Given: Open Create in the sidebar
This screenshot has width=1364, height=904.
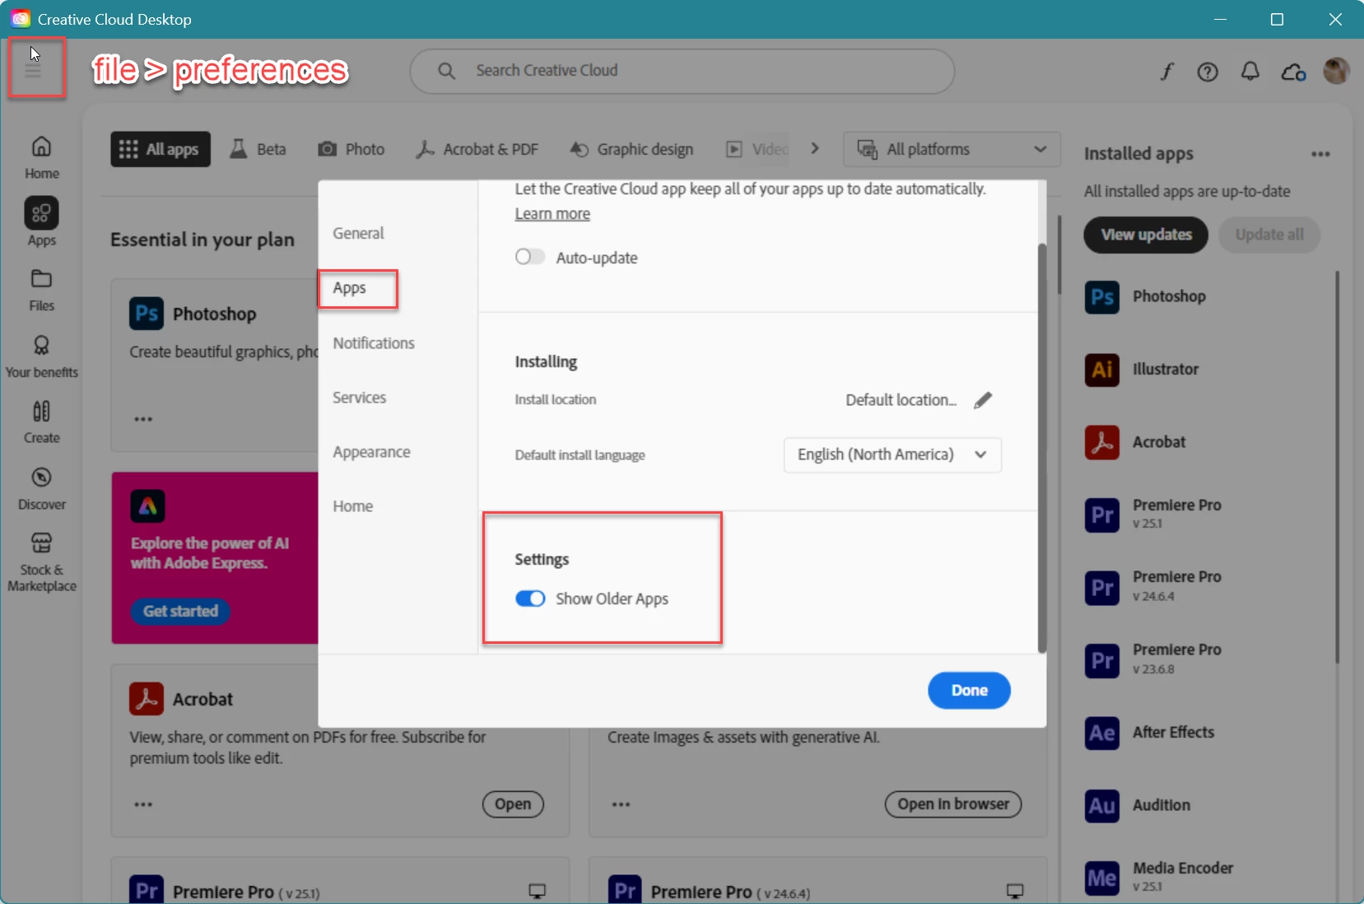Looking at the screenshot, I should click(x=41, y=422).
